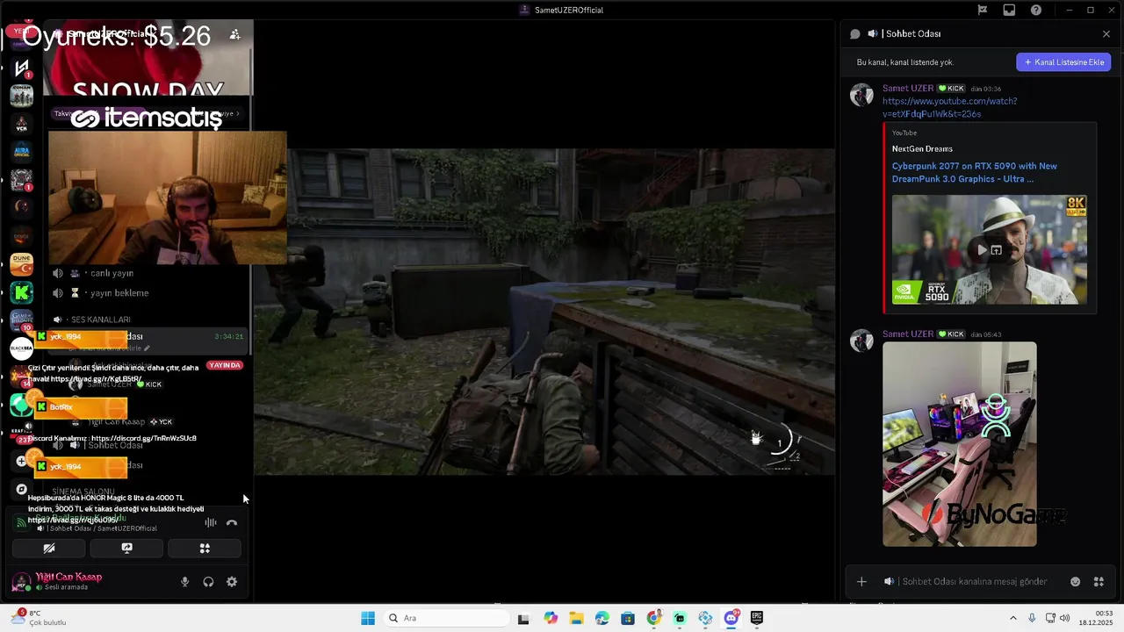Disconnect from the voice call
Viewport: 1124px width, 632px height.
[x=232, y=523]
